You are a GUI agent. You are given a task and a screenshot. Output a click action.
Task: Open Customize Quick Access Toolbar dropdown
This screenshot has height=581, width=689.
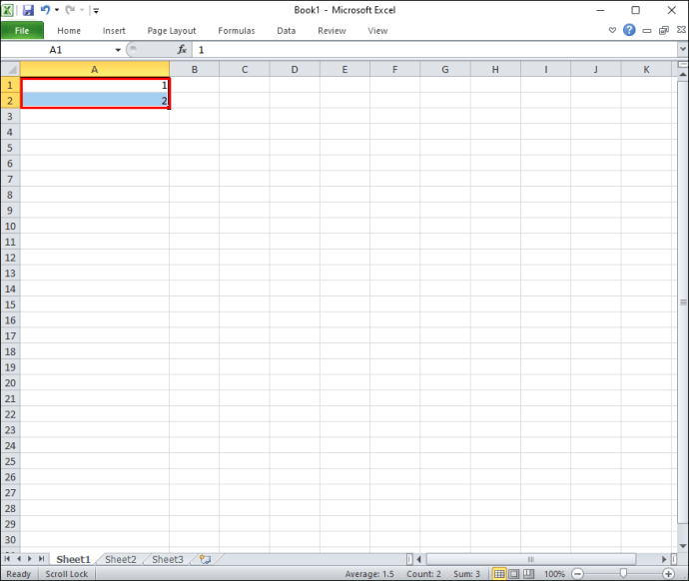[x=96, y=10]
